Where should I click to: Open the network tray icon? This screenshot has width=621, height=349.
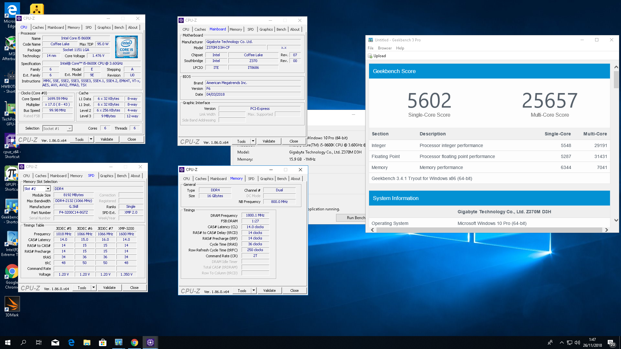click(x=570, y=343)
